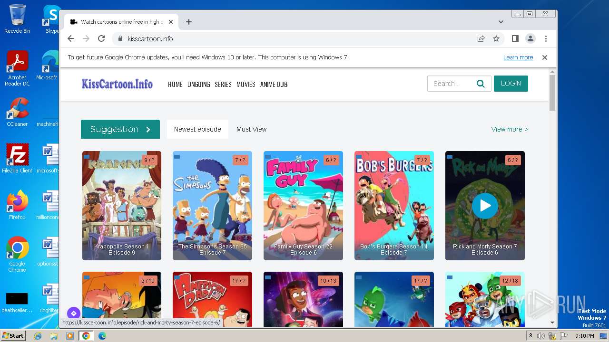The height and width of the screenshot is (342, 609).
Task: Open MOVIES menu item
Action: (x=246, y=85)
